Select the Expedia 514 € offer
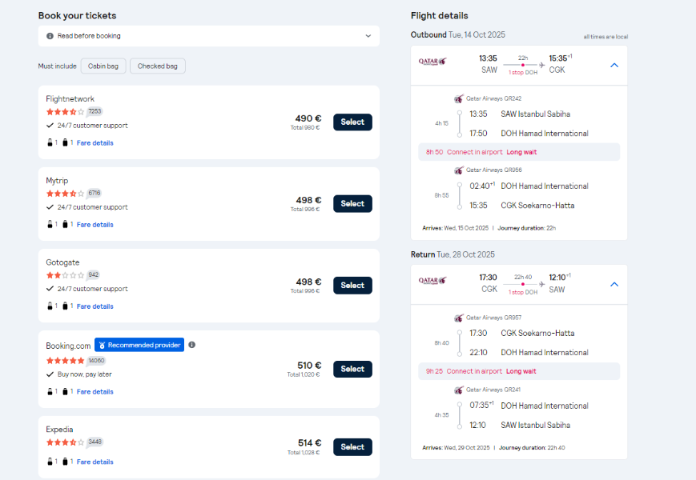 352,446
